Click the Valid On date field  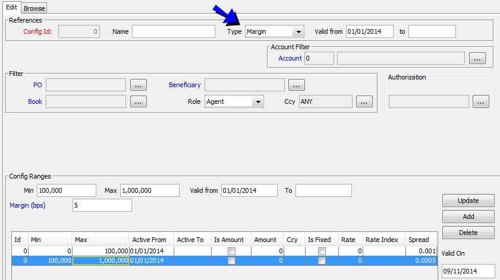[x=468, y=271]
